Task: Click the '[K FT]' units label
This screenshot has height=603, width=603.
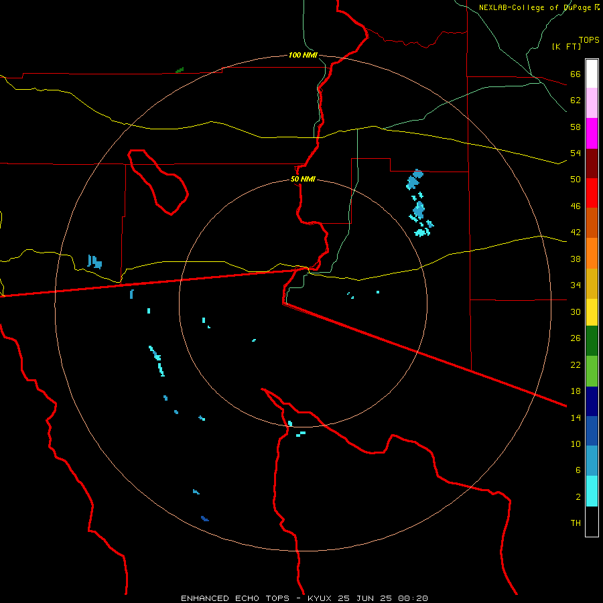Action: click(x=566, y=46)
